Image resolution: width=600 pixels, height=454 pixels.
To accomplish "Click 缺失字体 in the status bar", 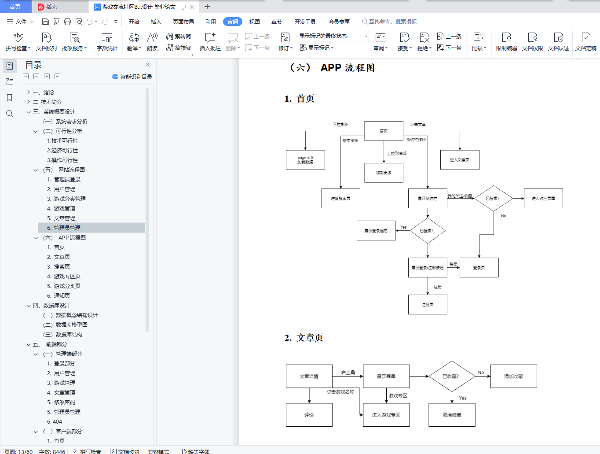I will [x=195, y=451].
